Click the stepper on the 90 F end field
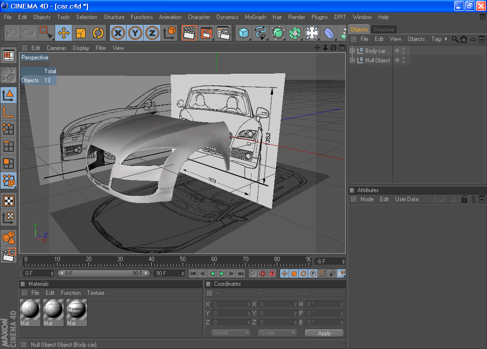The image size is (487, 349). (x=183, y=273)
